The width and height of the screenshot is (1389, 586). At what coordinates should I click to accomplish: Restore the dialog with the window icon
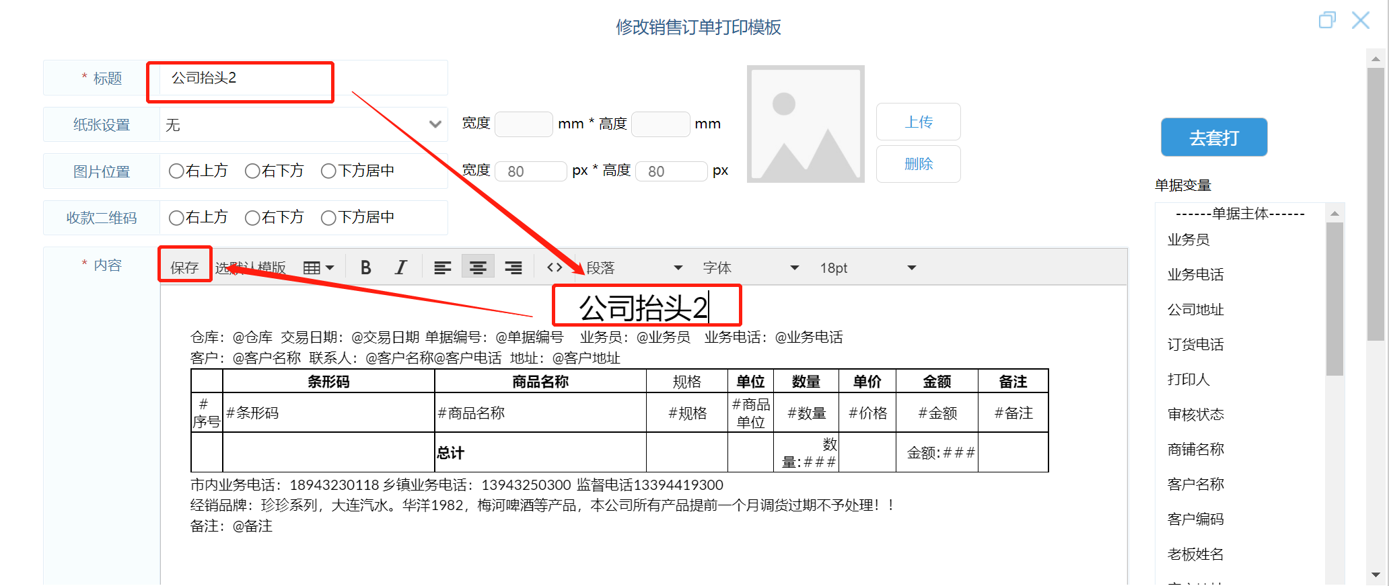pos(1327,20)
